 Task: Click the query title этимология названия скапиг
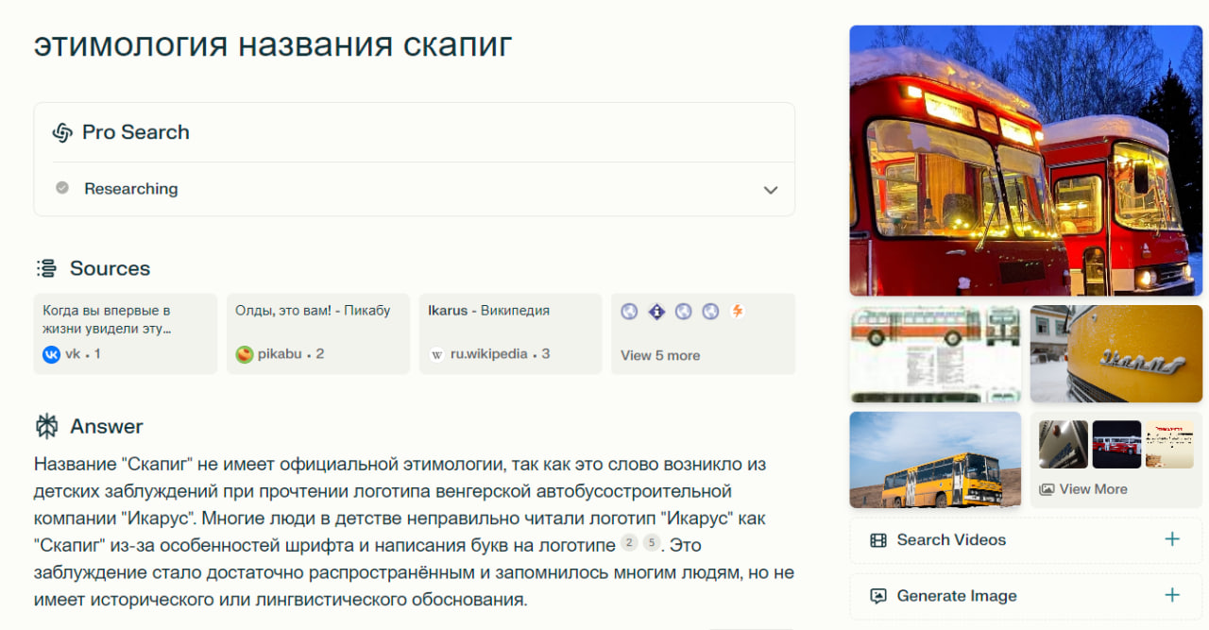(x=273, y=44)
